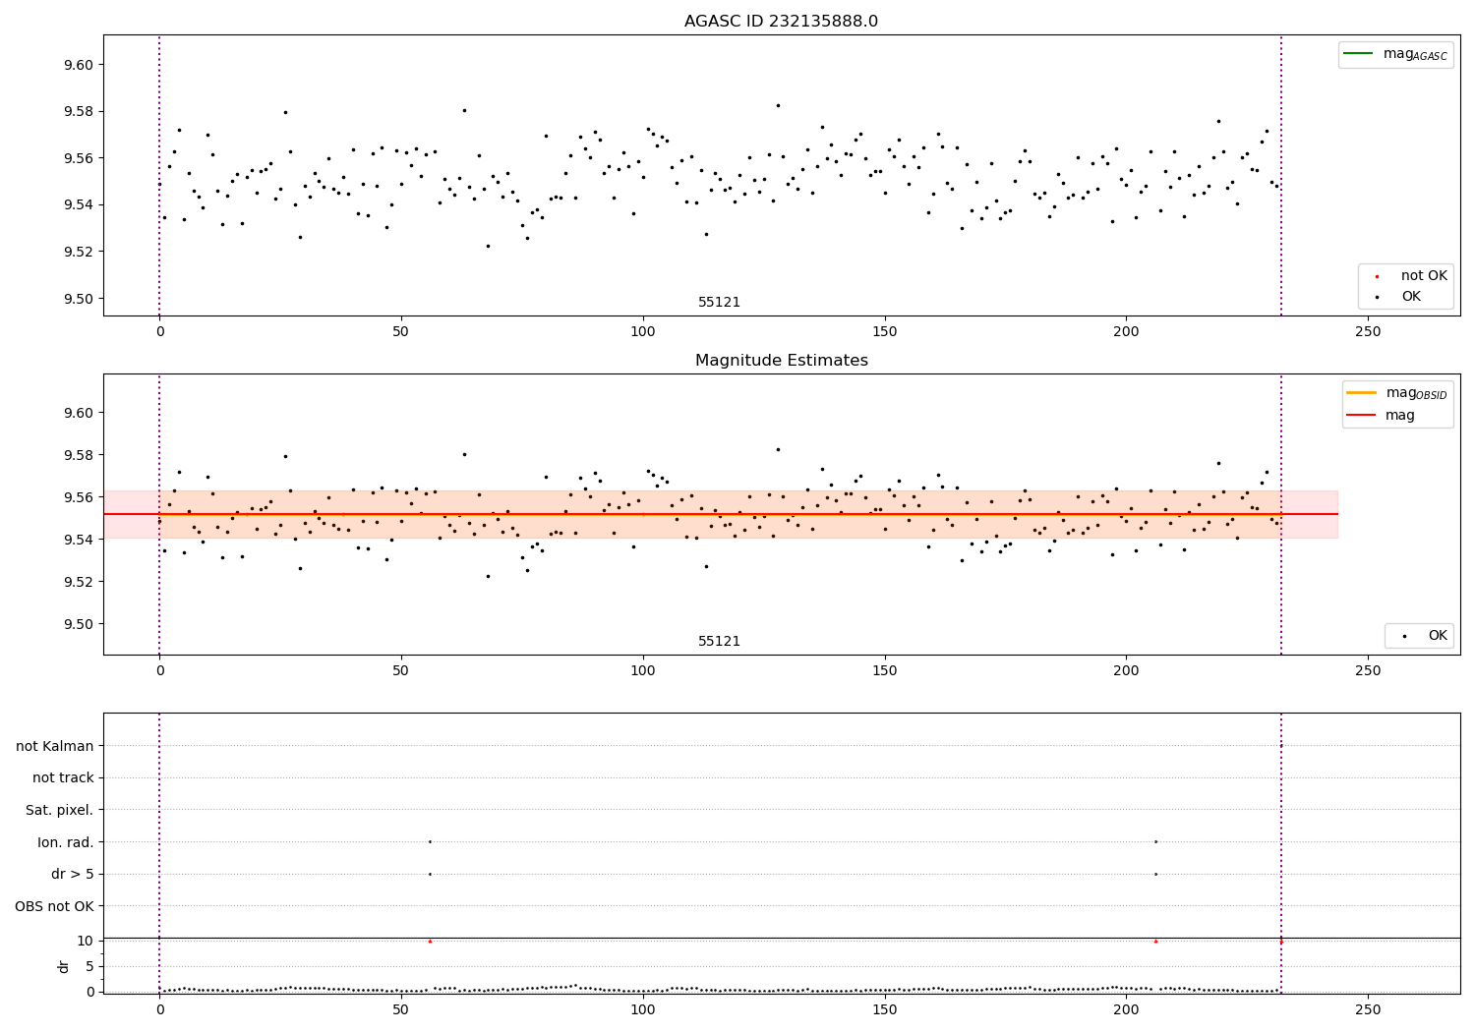
Task: Select the 'not Kalman' row label
Action: [x=55, y=746]
